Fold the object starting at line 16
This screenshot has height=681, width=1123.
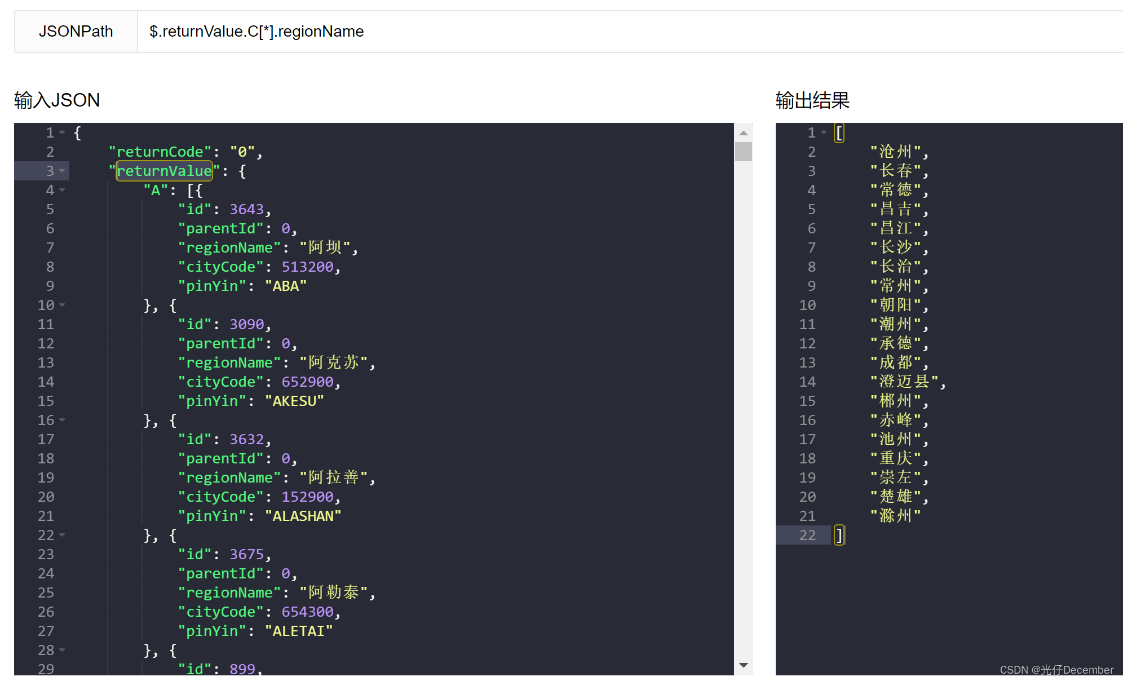tap(62, 420)
